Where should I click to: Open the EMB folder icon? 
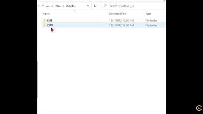click(x=44, y=20)
